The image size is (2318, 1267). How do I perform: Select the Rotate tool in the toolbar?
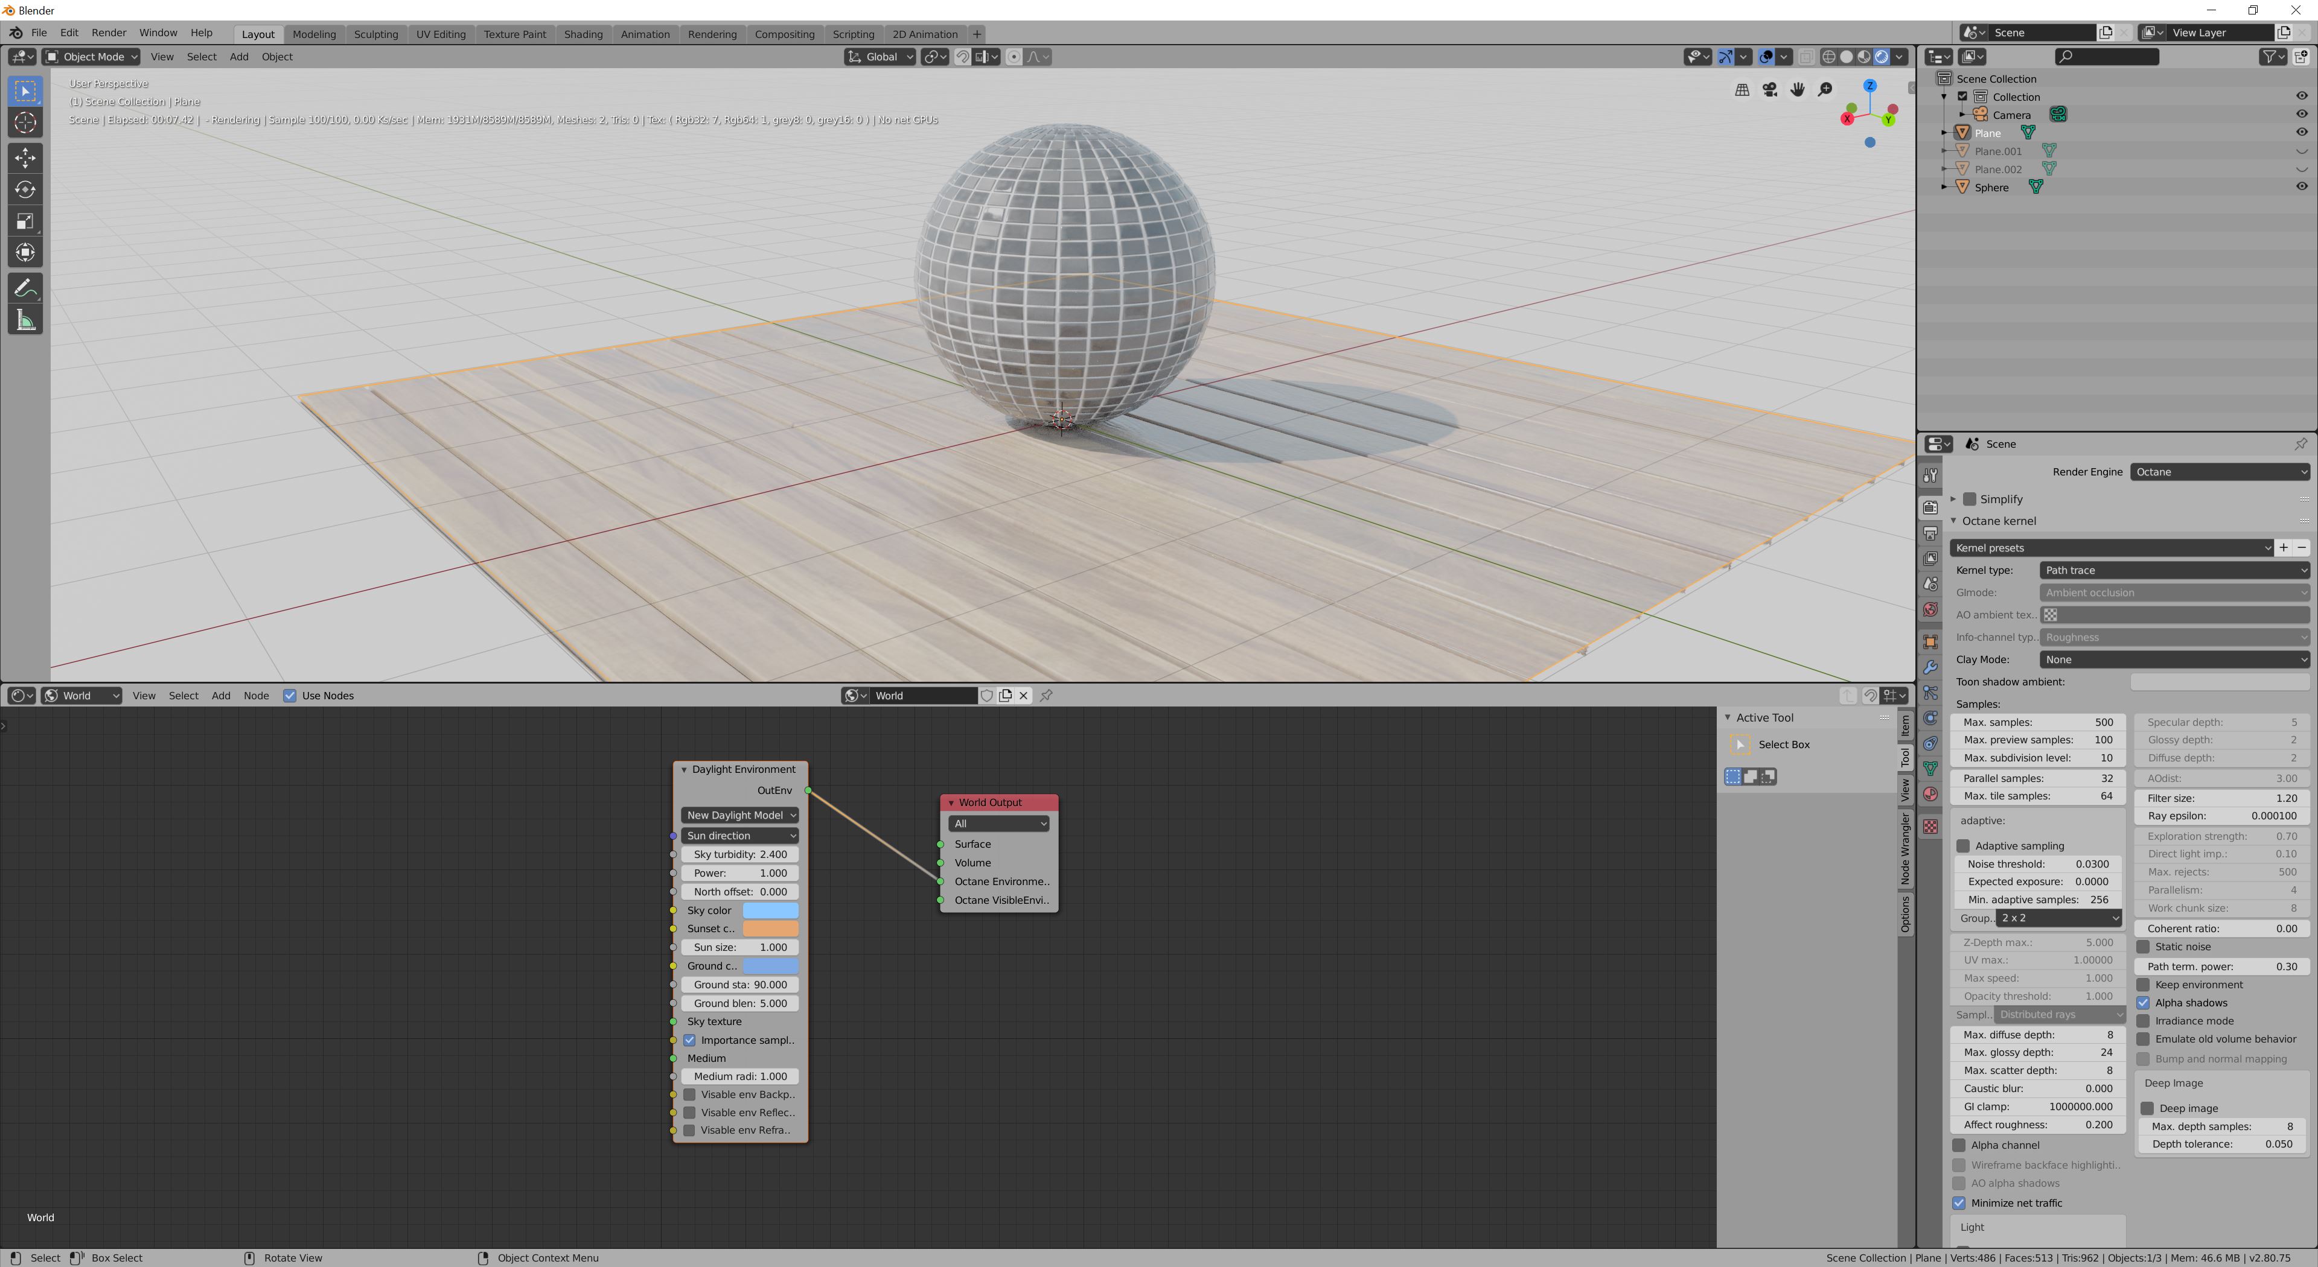(x=25, y=189)
